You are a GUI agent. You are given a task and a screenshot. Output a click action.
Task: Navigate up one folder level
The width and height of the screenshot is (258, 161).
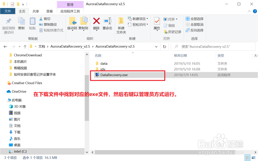coord(25,46)
